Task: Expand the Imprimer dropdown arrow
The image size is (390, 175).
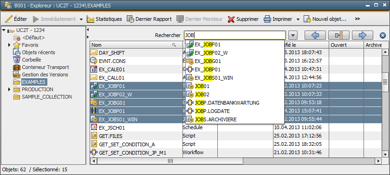Action: click(298, 19)
